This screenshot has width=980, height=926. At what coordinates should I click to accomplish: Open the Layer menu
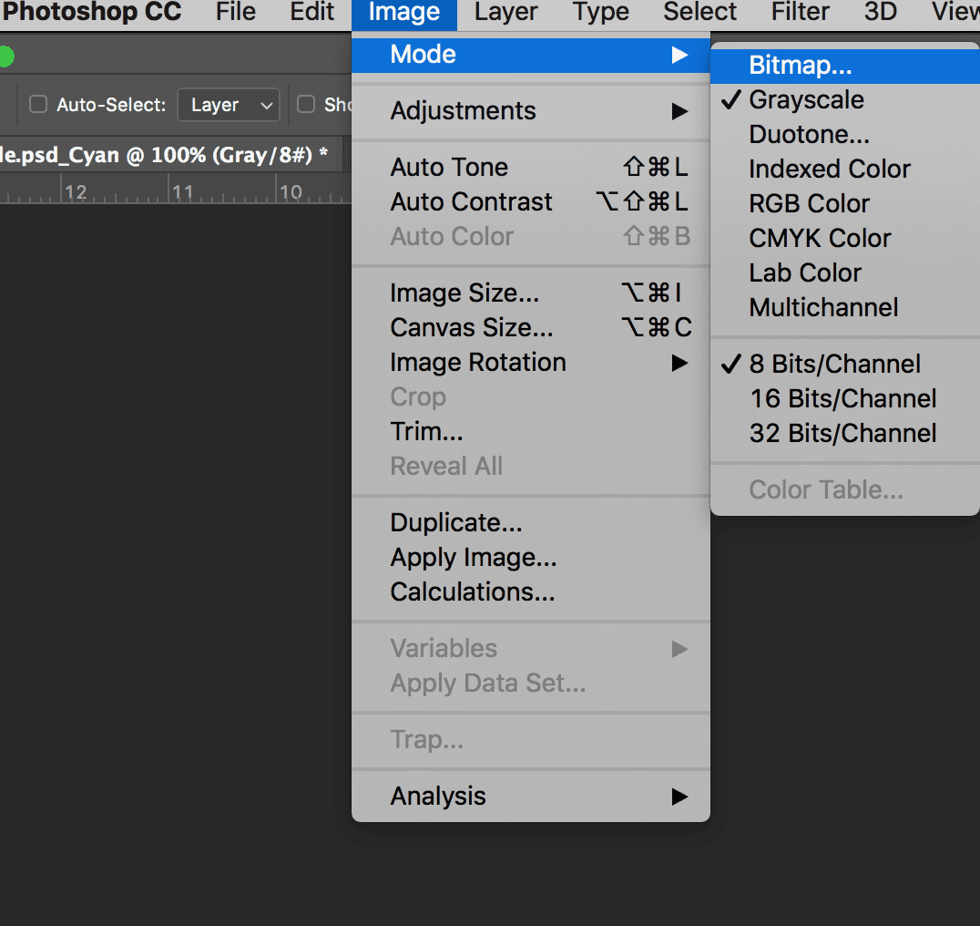pyautogui.click(x=505, y=12)
